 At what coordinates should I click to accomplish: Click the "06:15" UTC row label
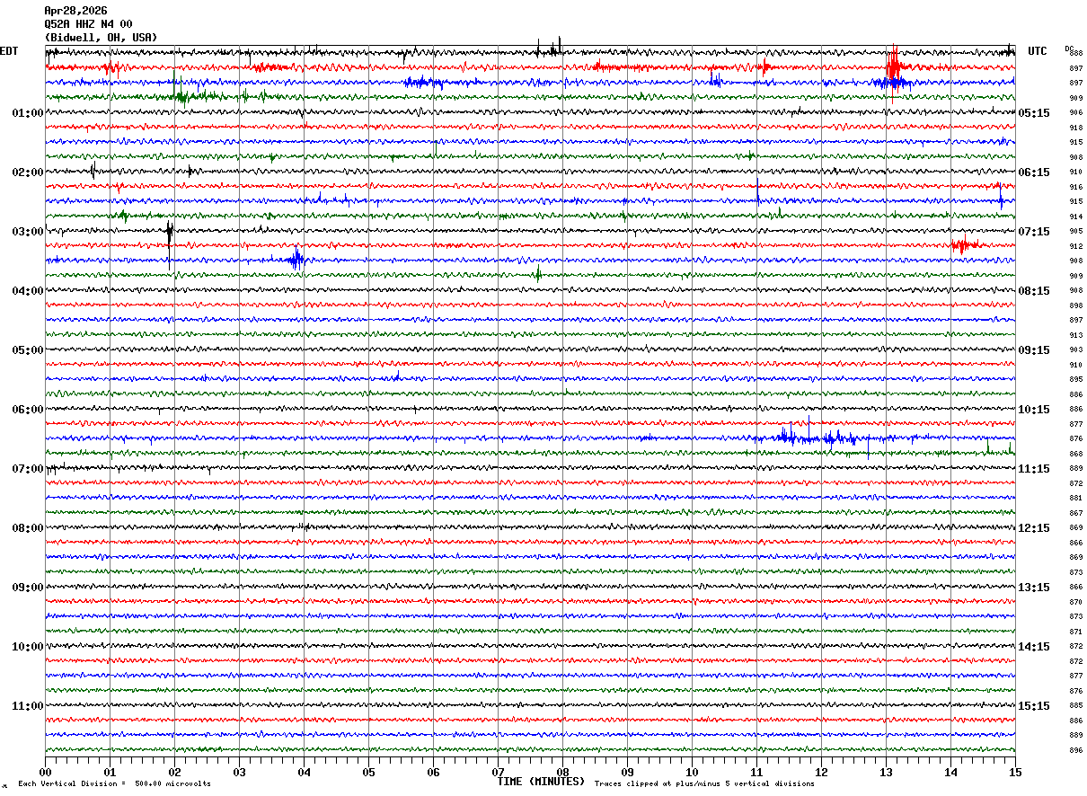coord(1034,172)
